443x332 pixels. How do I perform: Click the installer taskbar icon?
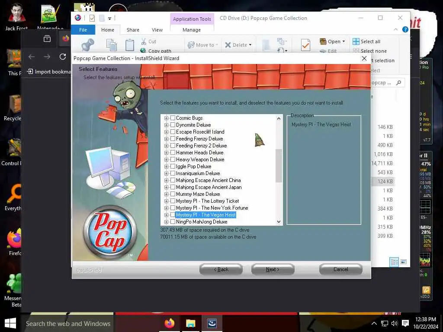(212, 323)
